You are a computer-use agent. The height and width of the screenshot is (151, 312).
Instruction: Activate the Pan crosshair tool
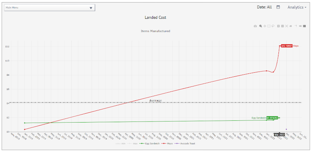point(265,26)
